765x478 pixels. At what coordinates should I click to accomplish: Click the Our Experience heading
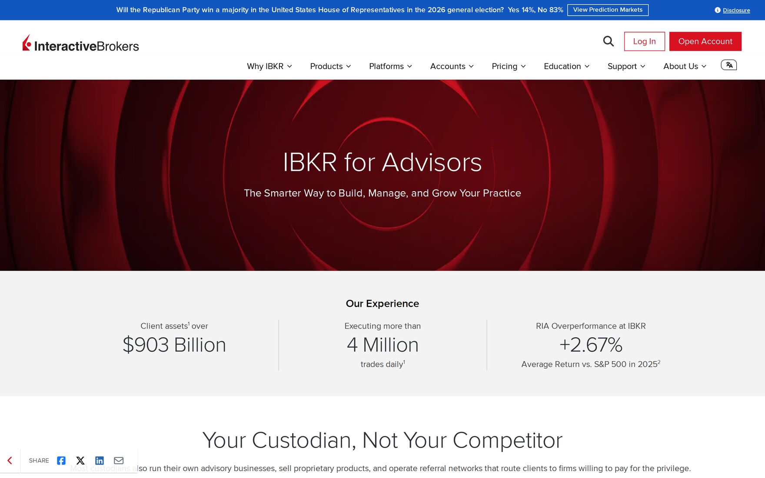tap(382, 303)
